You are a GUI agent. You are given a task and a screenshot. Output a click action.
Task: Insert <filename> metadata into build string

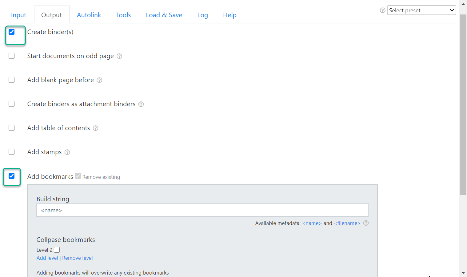pos(347,223)
